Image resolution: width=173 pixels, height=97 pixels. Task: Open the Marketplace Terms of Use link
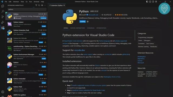pyautogui.click(x=112, y=77)
